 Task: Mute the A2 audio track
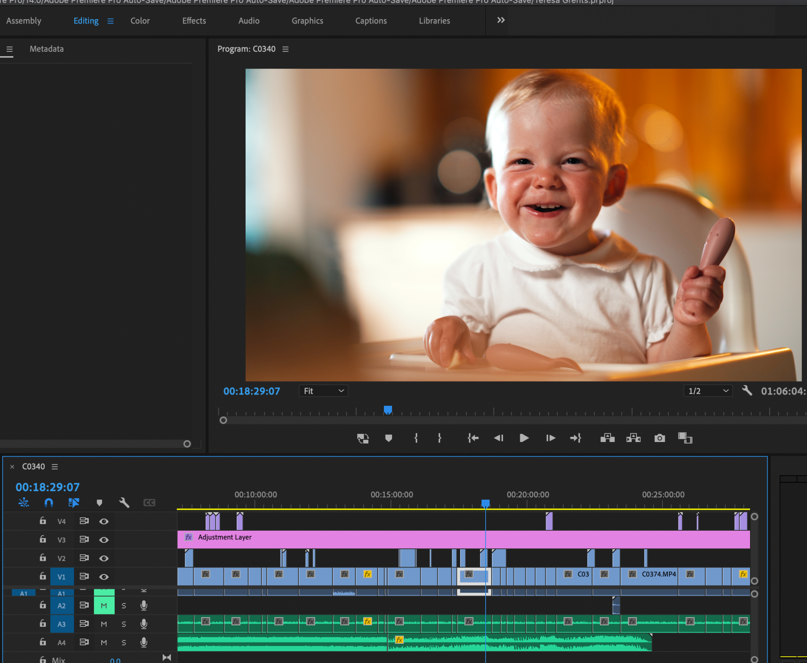[103, 605]
